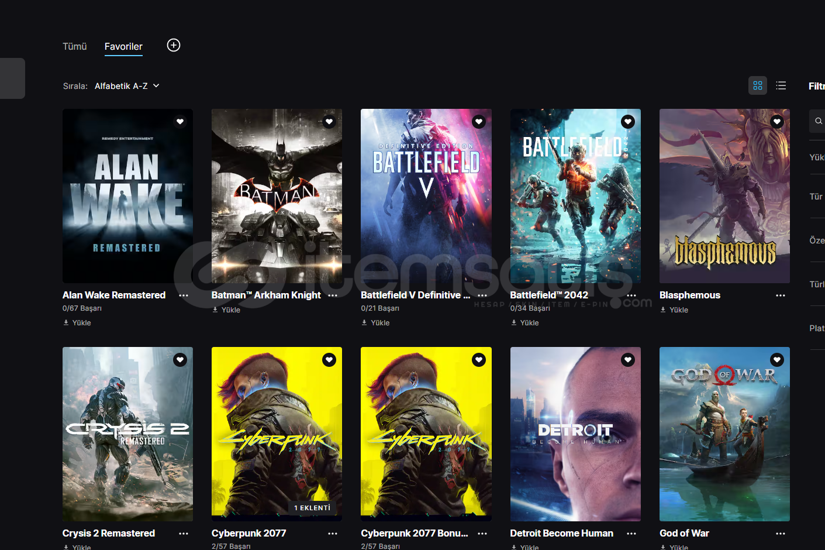Open Battlefield V cover art
Screen dimensions: 825x550
(x=426, y=196)
